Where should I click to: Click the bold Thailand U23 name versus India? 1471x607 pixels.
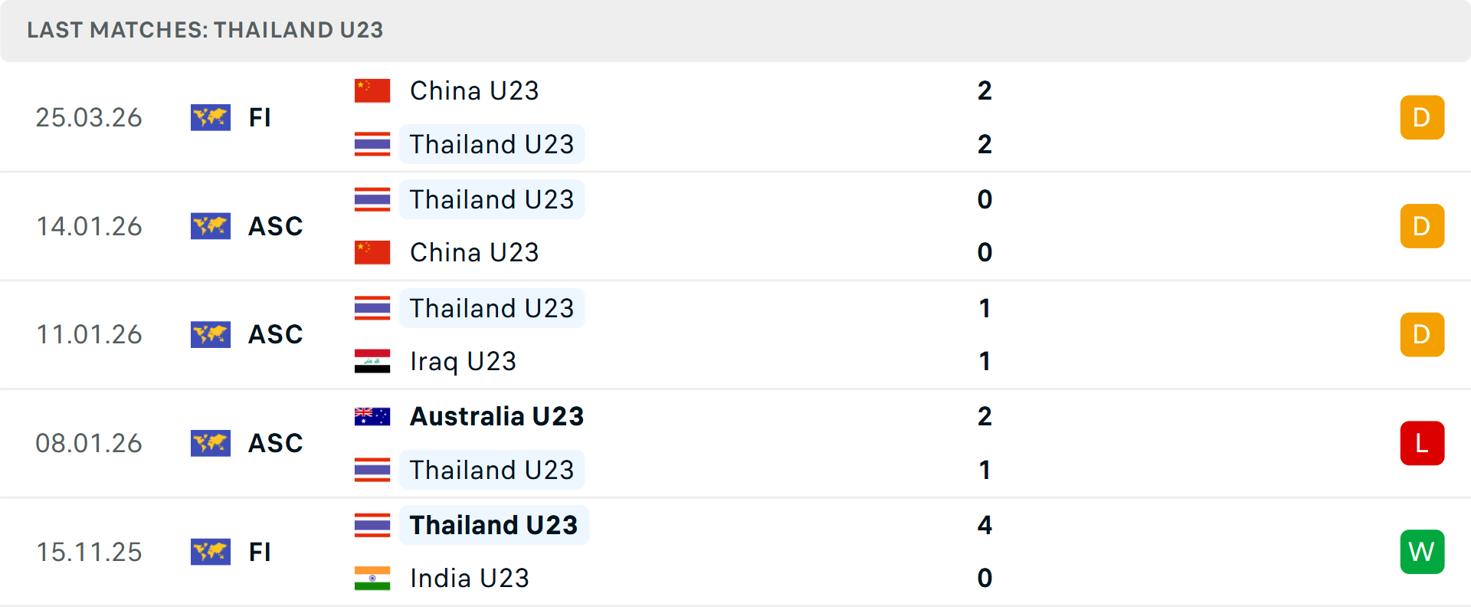tap(493, 525)
